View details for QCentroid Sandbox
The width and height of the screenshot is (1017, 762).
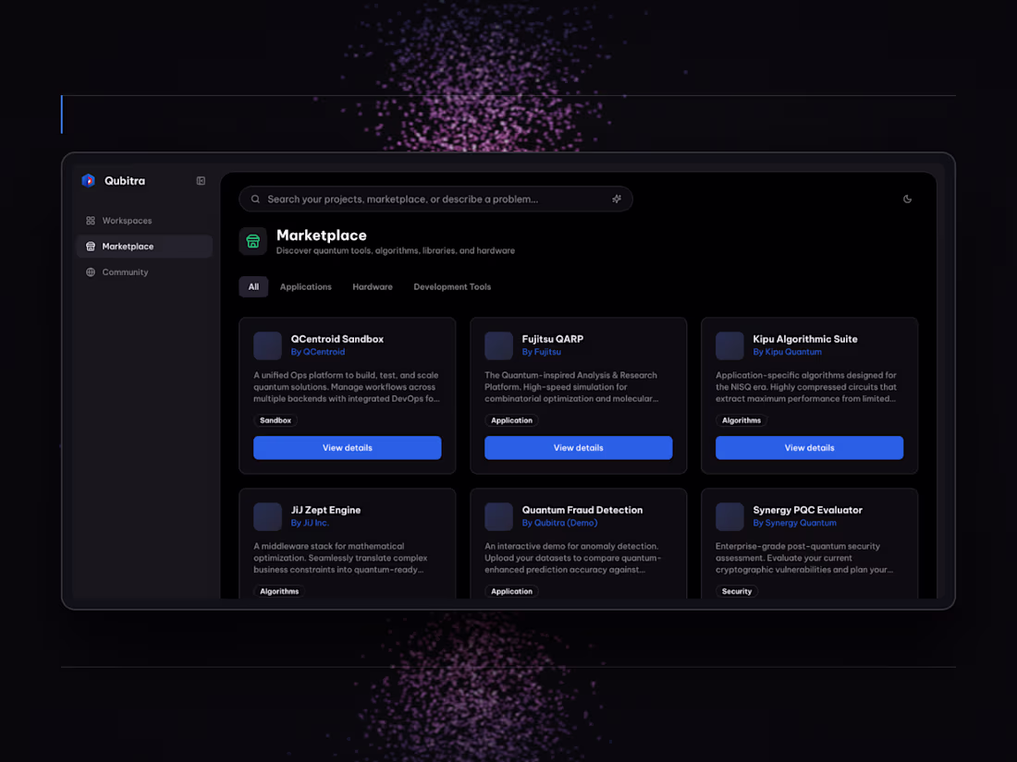[348, 448]
